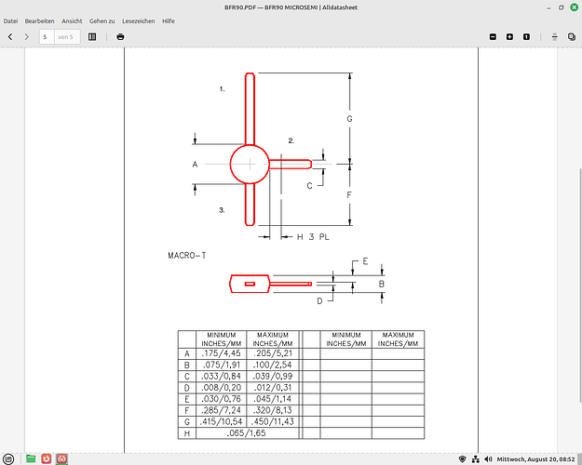Open the clock showing Mittwoch, August 20
The width and height of the screenshot is (582, 465).
[536, 458]
